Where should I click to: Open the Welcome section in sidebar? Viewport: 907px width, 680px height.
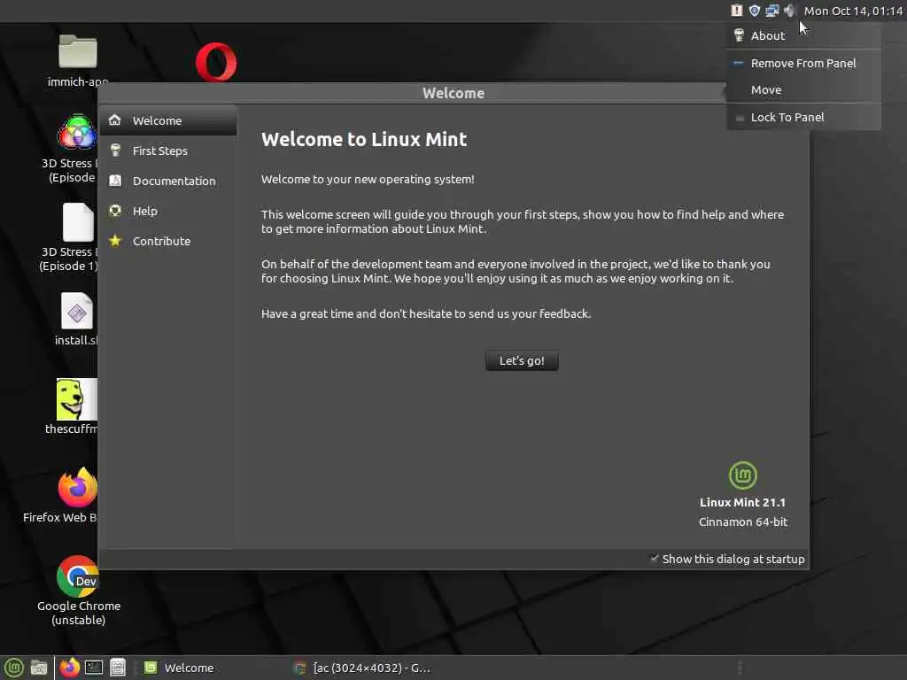tap(168, 120)
